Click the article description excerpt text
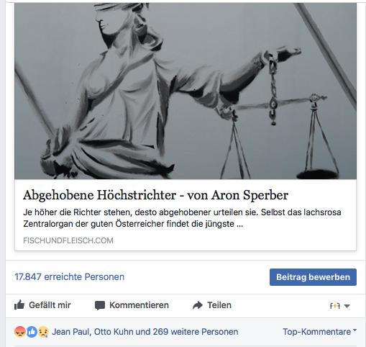This screenshot has height=347, width=366. point(182,218)
